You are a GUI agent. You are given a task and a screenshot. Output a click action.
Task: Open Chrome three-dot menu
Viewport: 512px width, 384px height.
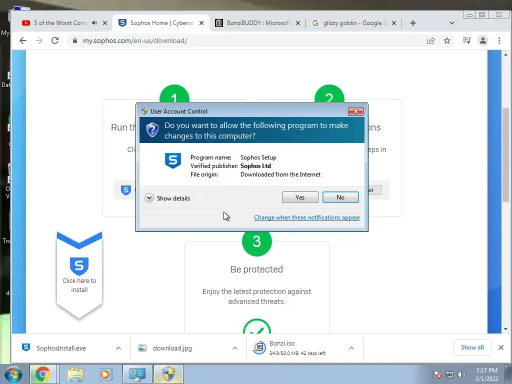pyautogui.click(x=499, y=40)
